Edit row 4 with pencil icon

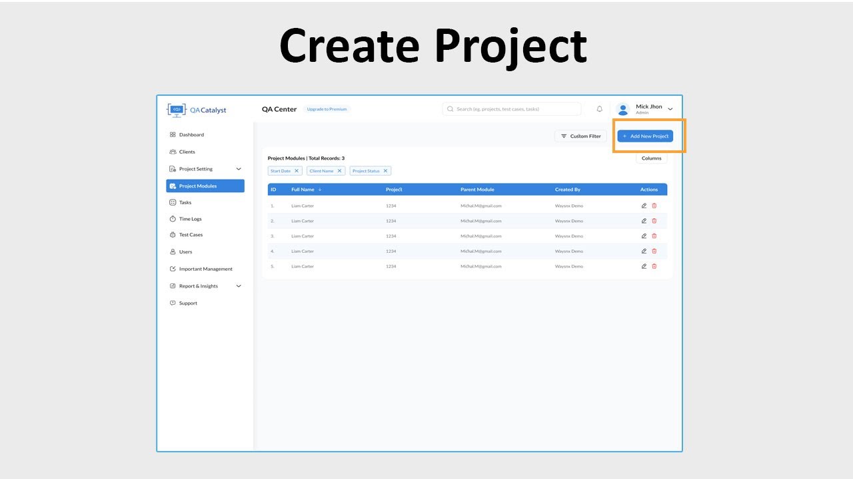(644, 251)
